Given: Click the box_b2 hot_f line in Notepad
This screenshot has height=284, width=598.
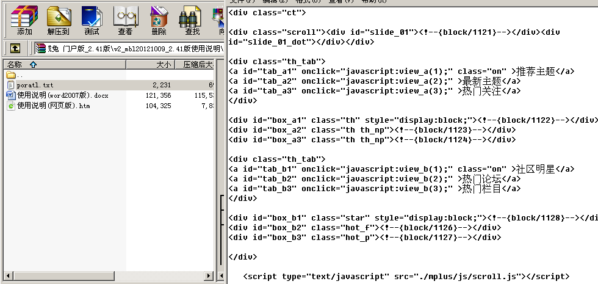Looking at the screenshot, I should pos(365,227).
